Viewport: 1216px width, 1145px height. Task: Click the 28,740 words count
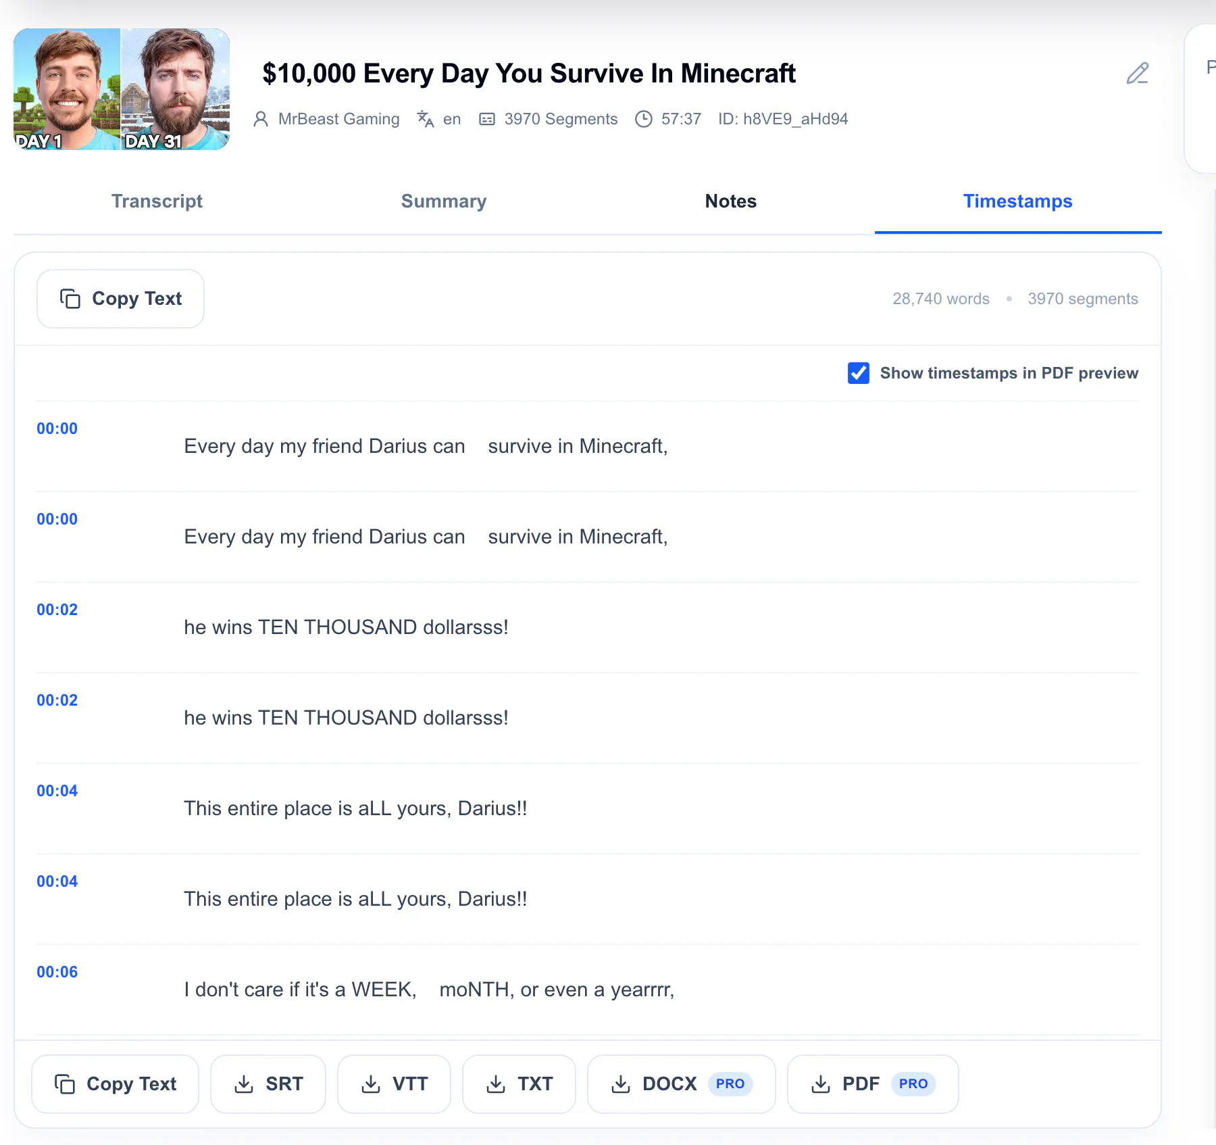(941, 299)
